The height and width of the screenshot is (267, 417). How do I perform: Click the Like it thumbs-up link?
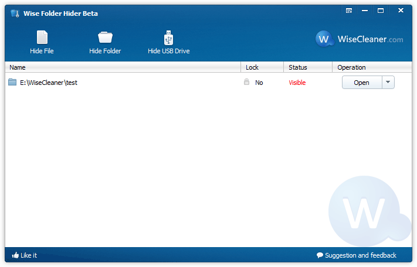(x=24, y=255)
